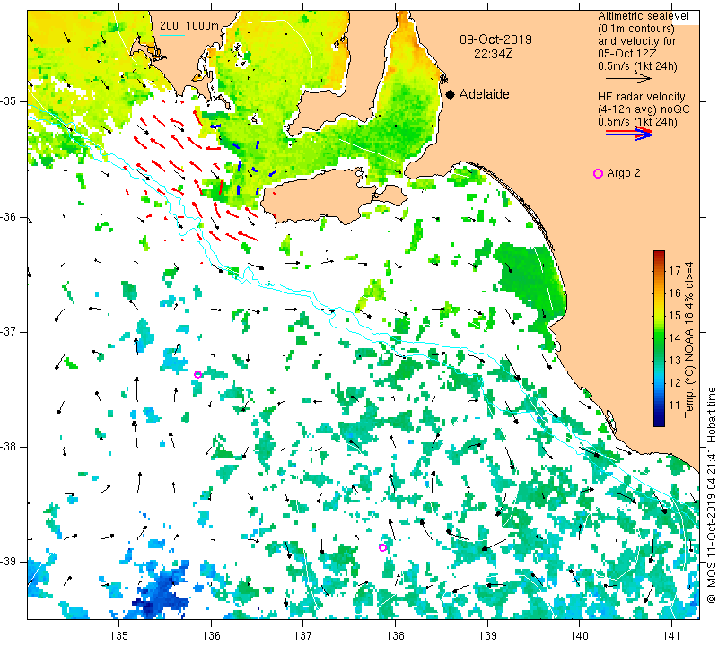This screenshot has height=646, width=718.
Task: Click the '09-Oct-2019' date text
Action: (495, 39)
